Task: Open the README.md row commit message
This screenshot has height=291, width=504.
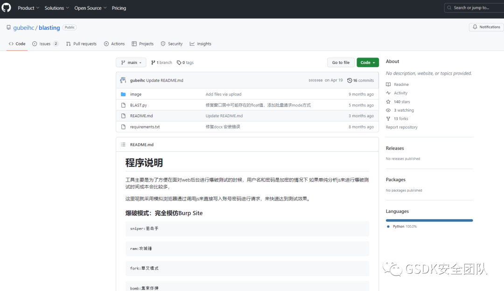Action: pos(224,116)
